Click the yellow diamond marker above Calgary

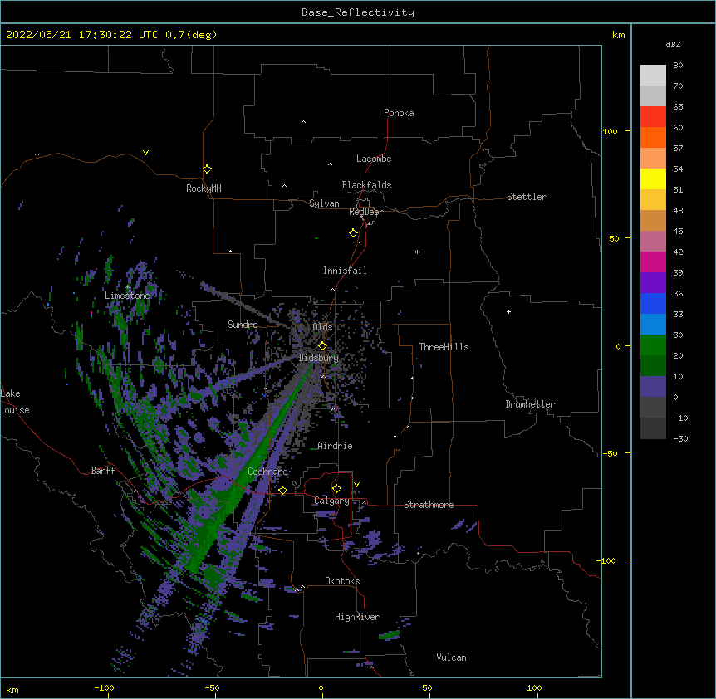tap(336, 489)
